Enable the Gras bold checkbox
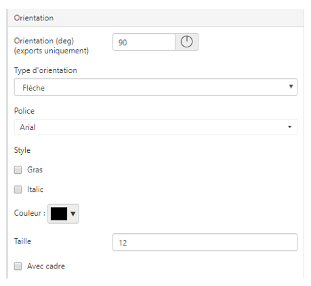Screen dimensions: 311x286 18,170
